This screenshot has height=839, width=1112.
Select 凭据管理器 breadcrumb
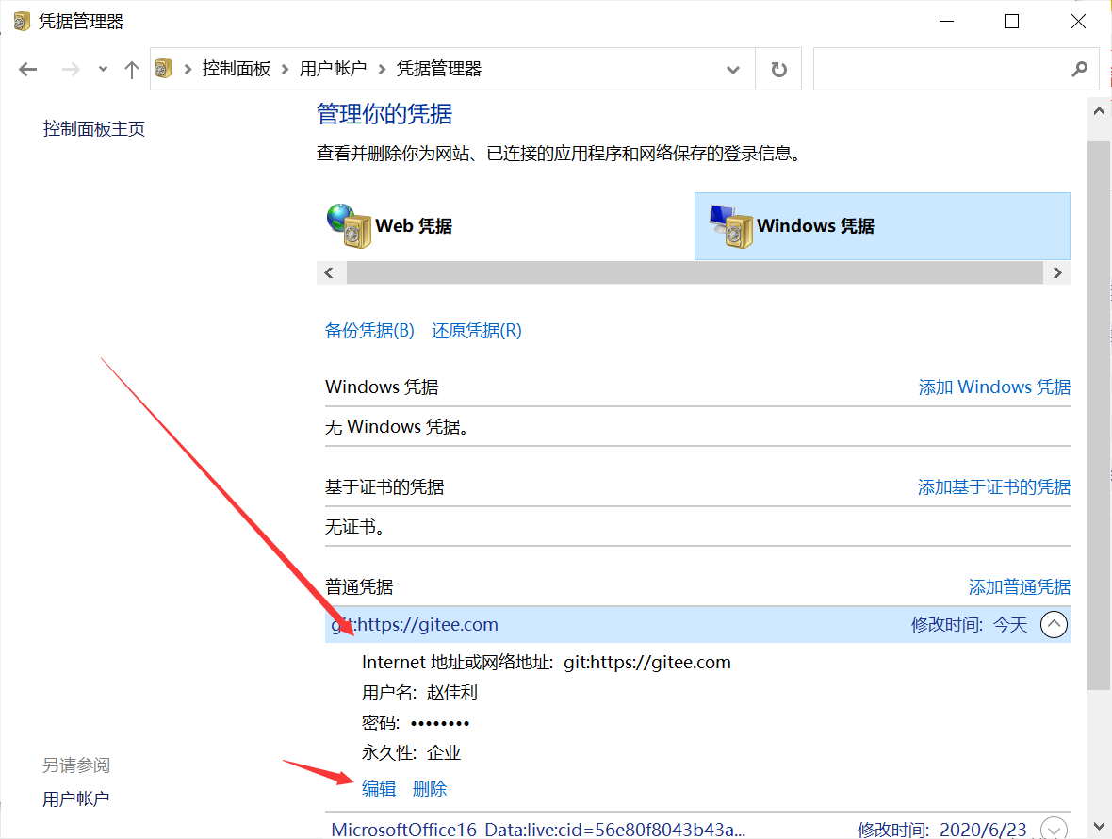pyautogui.click(x=438, y=69)
